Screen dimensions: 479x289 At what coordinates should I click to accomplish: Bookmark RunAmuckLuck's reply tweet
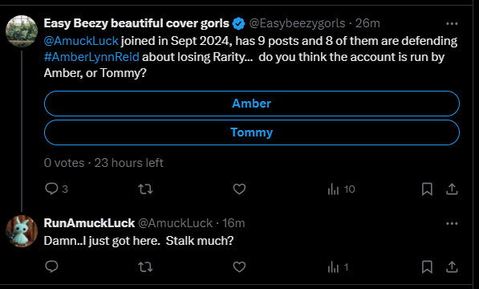click(x=427, y=267)
